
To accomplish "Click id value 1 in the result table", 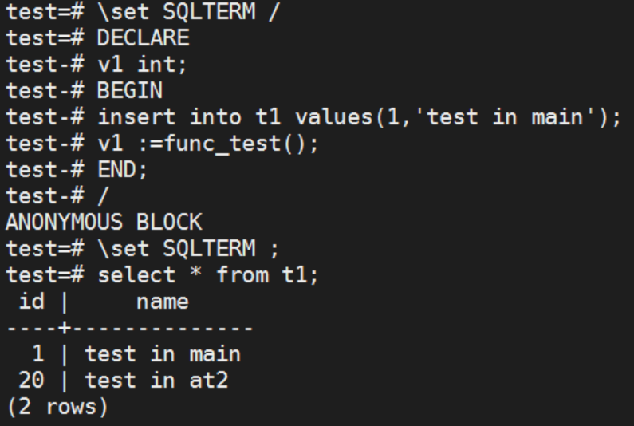I will (38, 353).
